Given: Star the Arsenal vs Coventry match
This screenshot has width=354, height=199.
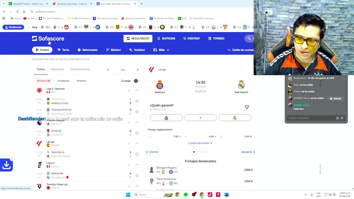Looking at the screenshot, I should 137,133.
